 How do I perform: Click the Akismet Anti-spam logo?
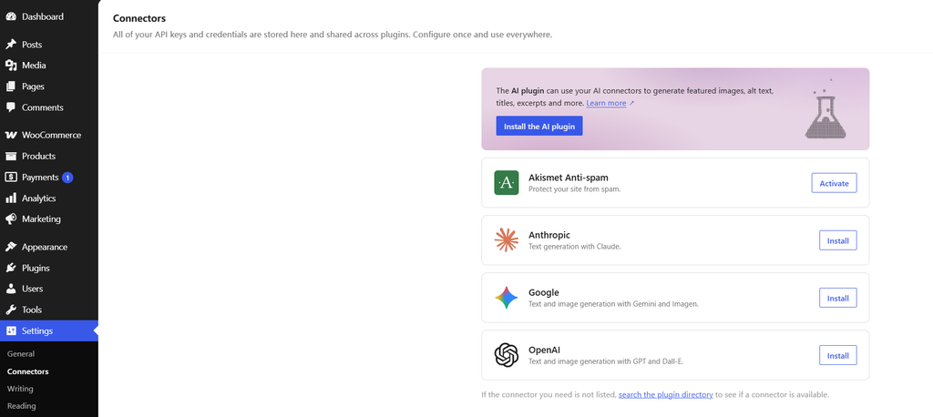(507, 183)
